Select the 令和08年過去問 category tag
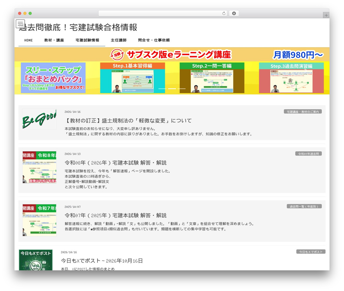Viewport: 344px width, 291px height. (308, 154)
